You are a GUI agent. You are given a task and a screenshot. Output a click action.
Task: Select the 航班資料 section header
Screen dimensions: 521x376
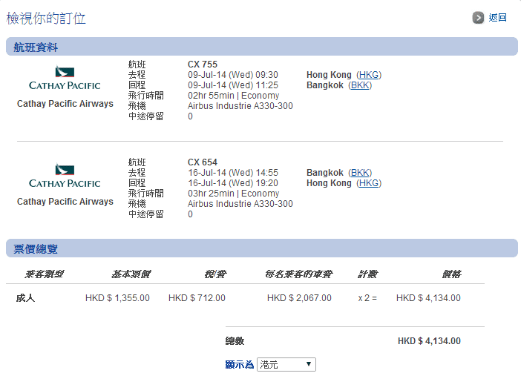coord(36,47)
